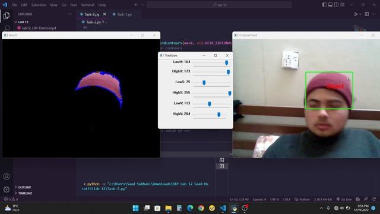Adjust the LowS slider handle

click(204, 83)
